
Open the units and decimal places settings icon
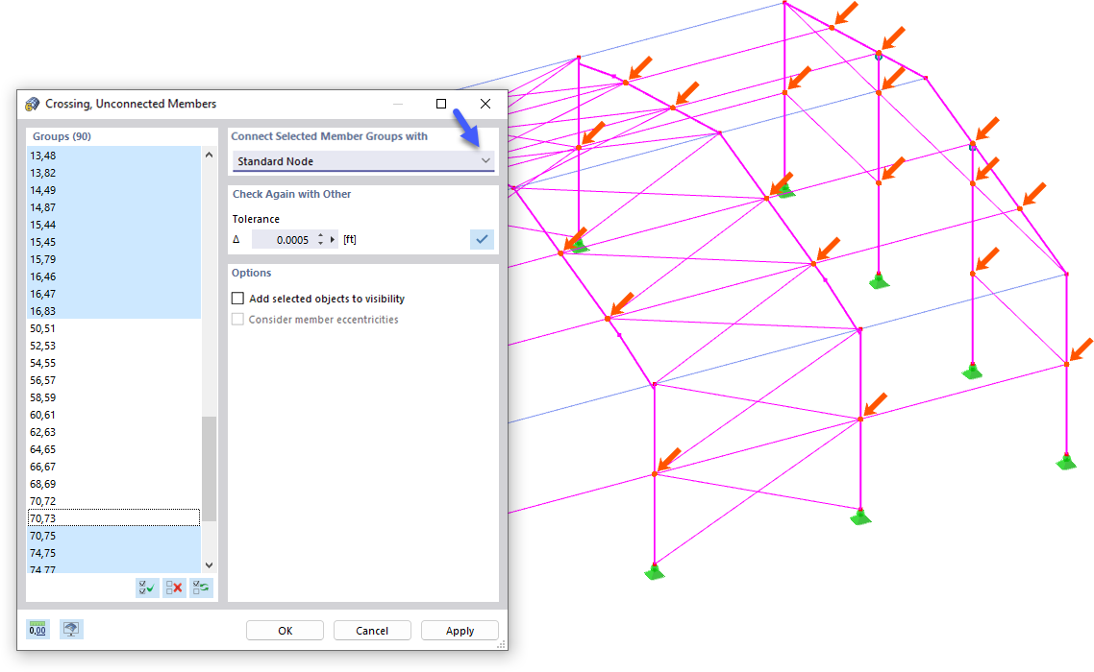coord(36,629)
